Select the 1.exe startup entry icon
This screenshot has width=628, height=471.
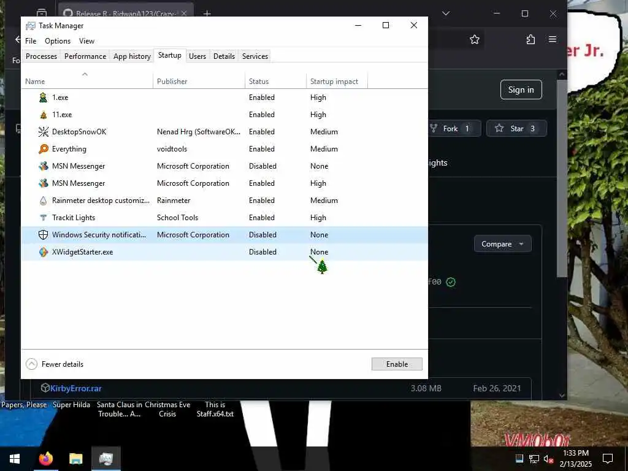coord(44,98)
